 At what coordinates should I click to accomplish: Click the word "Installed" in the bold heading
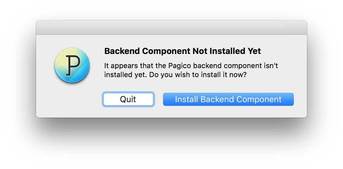pos(227,51)
